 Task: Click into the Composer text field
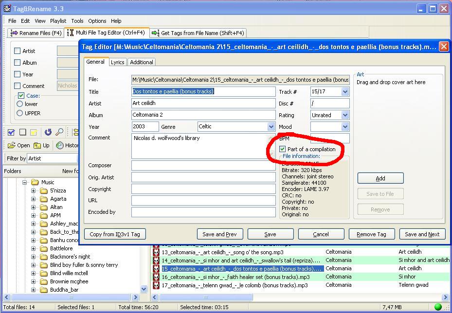pyautogui.click(x=203, y=166)
